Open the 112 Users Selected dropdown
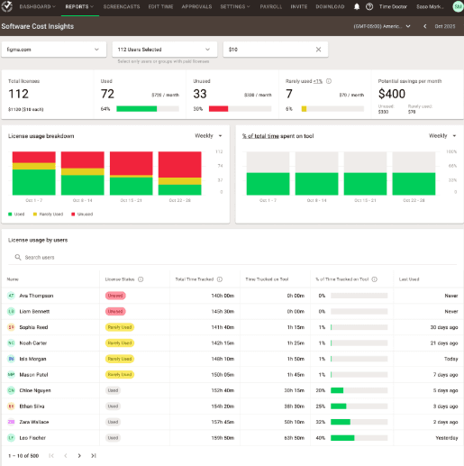The height and width of the screenshot is (466, 464). [165, 50]
